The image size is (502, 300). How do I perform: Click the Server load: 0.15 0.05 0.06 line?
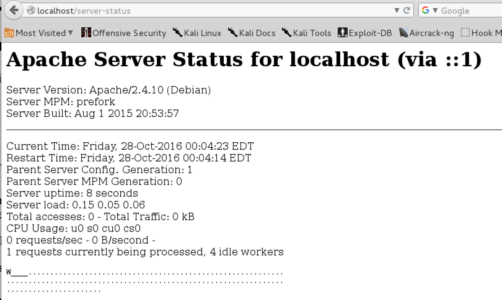tap(76, 205)
